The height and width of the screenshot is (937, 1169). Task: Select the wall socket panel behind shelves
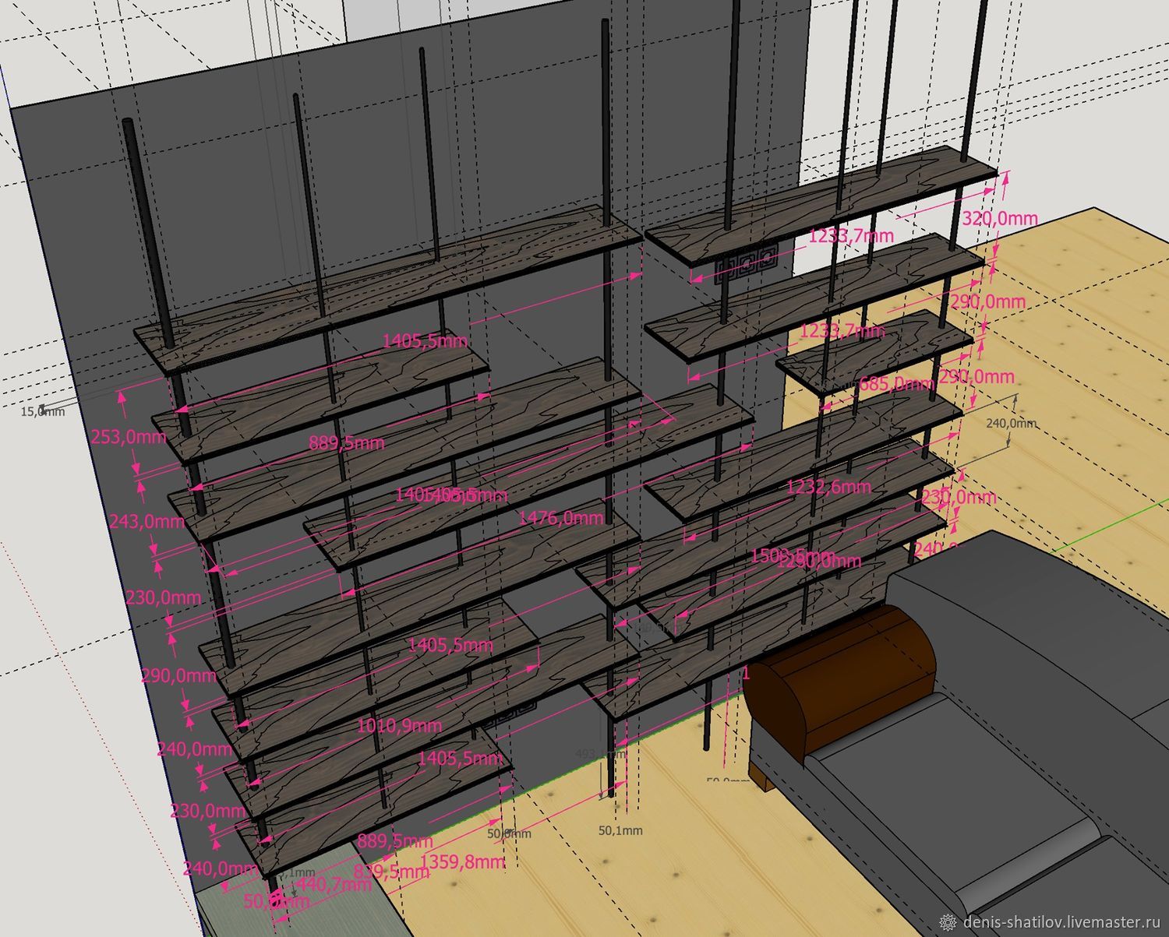tap(743, 263)
